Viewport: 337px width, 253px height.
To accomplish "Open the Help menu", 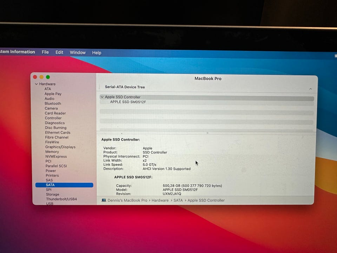I will pyautogui.click(x=97, y=53).
